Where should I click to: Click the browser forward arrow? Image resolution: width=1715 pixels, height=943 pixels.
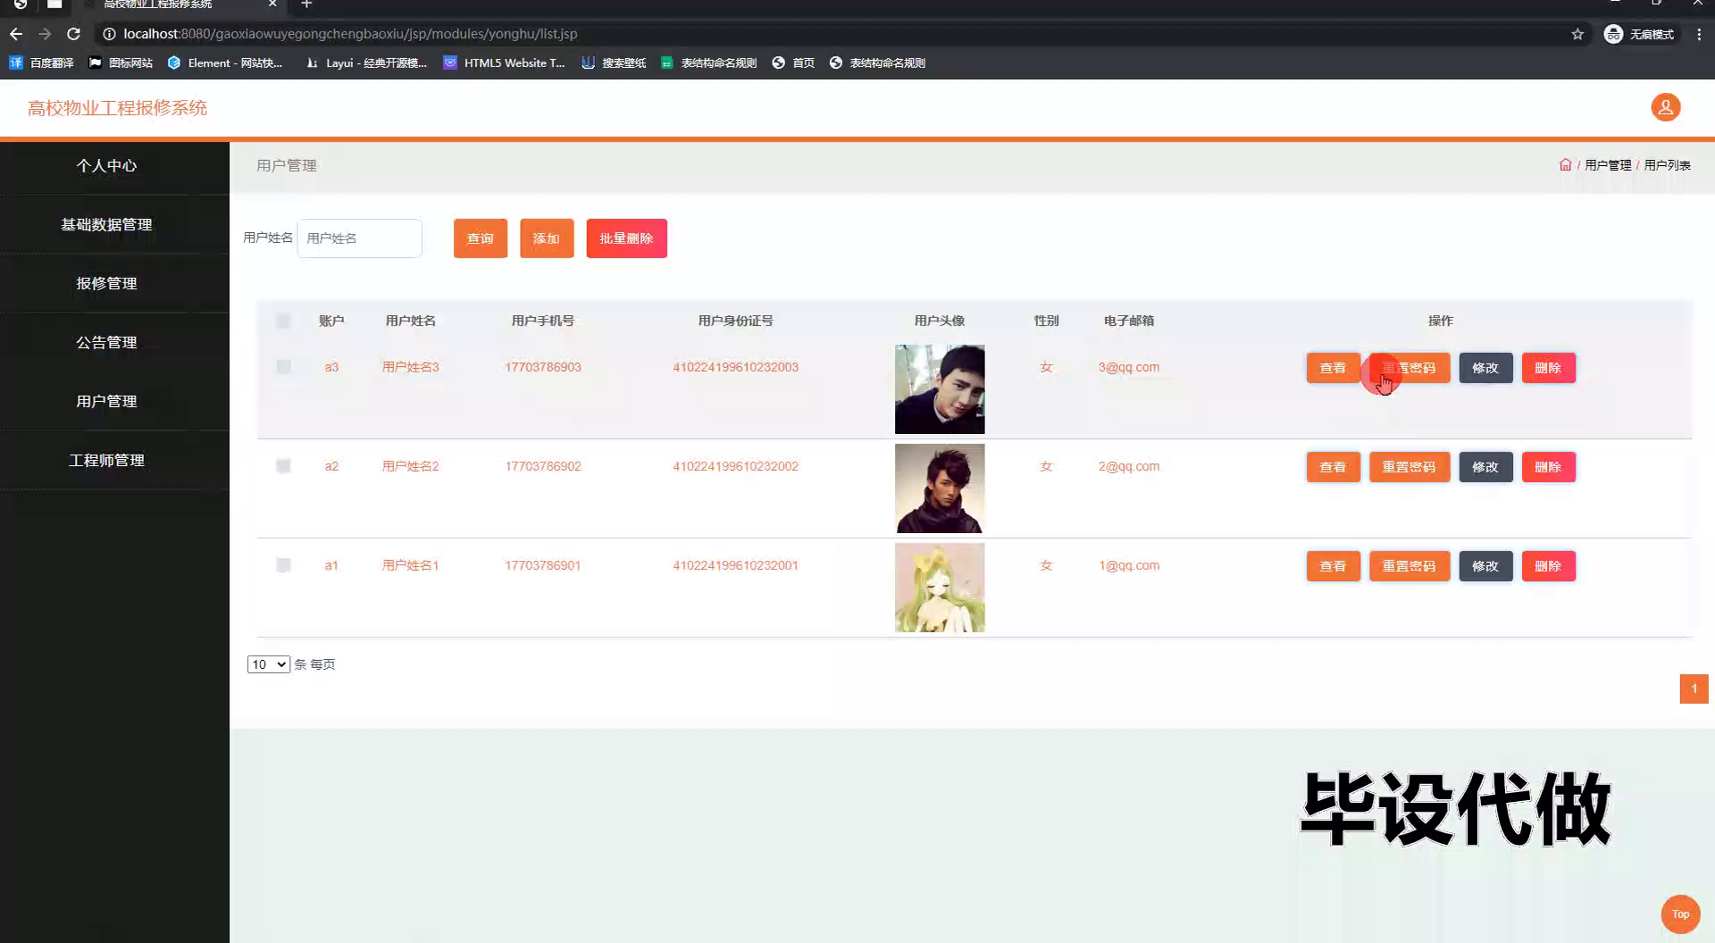point(45,34)
